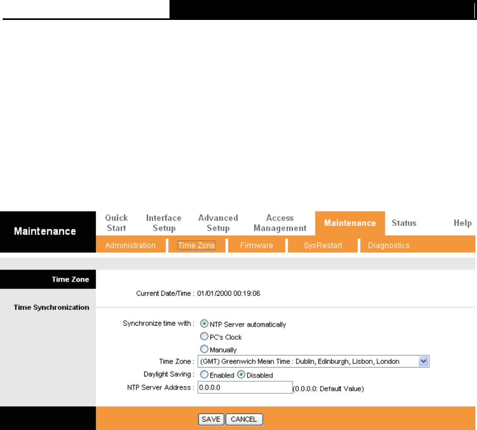The height and width of the screenshot is (430, 477).
Task: Click the Current Date/Time value 01/01/2000 00:19:06
Action: click(228, 294)
